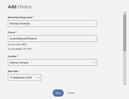Click the Course label text
The image size is (129, 99).
tap(11, 32)
